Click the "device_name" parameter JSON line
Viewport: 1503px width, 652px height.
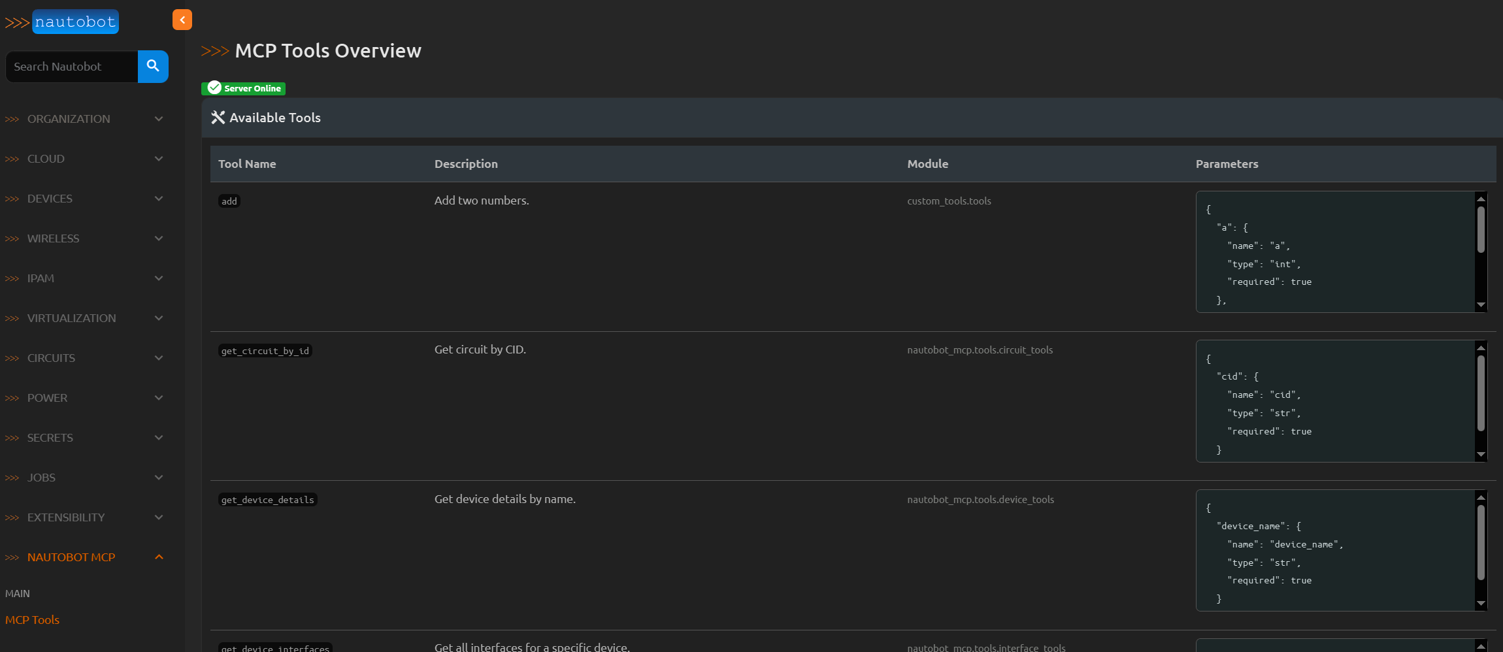click(x=1259, y=527)
